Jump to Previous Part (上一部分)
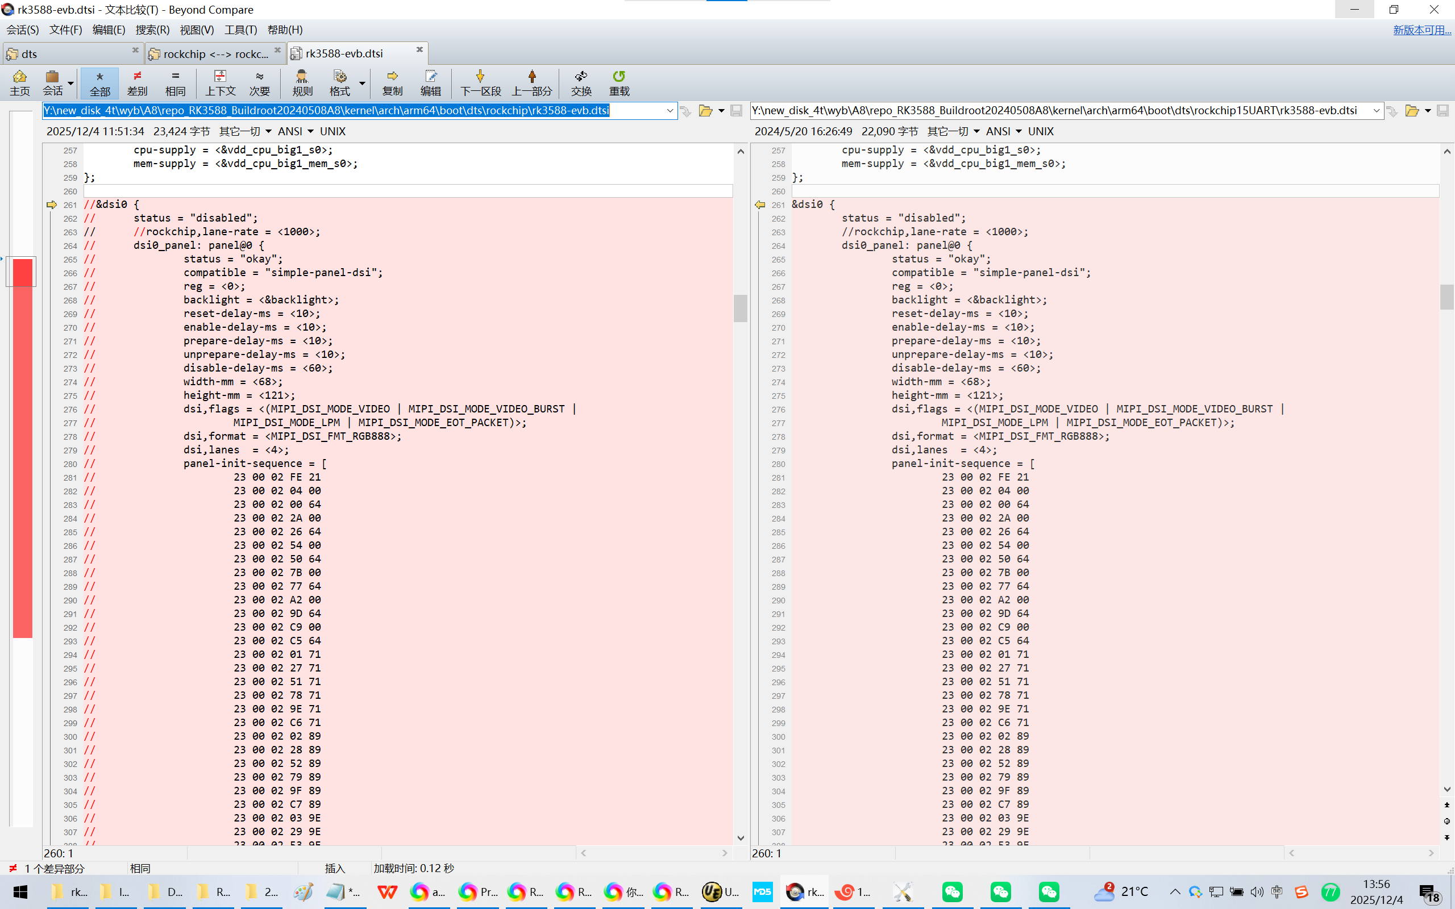Viewport: 1455px width, 909px height. [x=531, y=82]
